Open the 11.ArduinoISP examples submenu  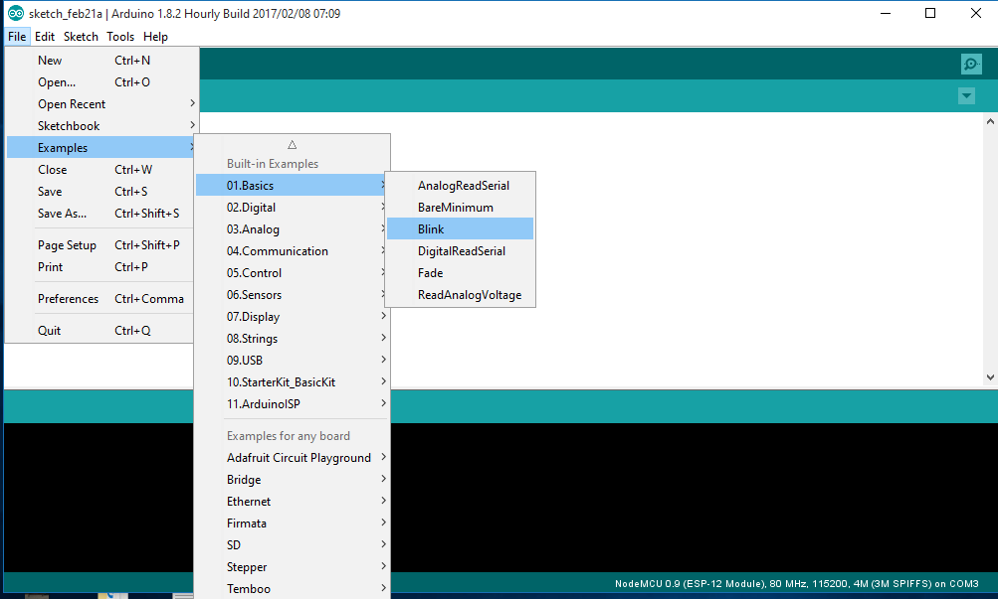[x=293, y=404]
